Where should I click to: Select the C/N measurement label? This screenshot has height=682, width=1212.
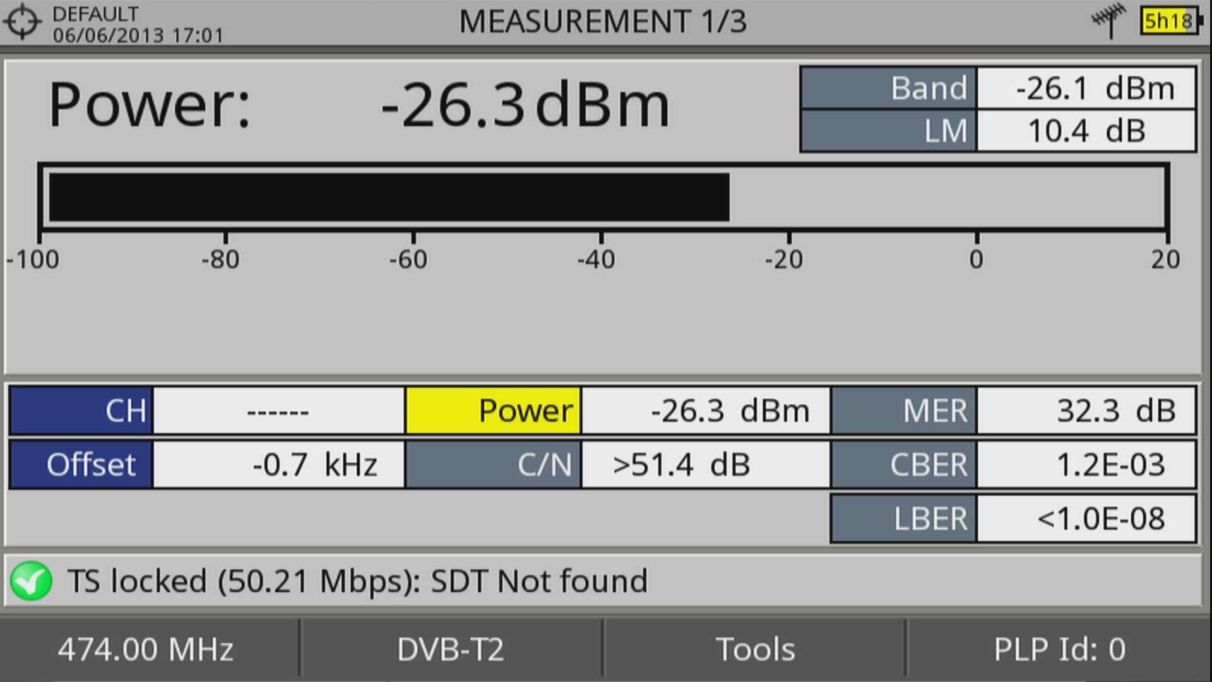click(493, 465)
